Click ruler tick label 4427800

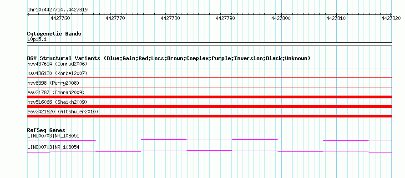click(x=281, y=18)
